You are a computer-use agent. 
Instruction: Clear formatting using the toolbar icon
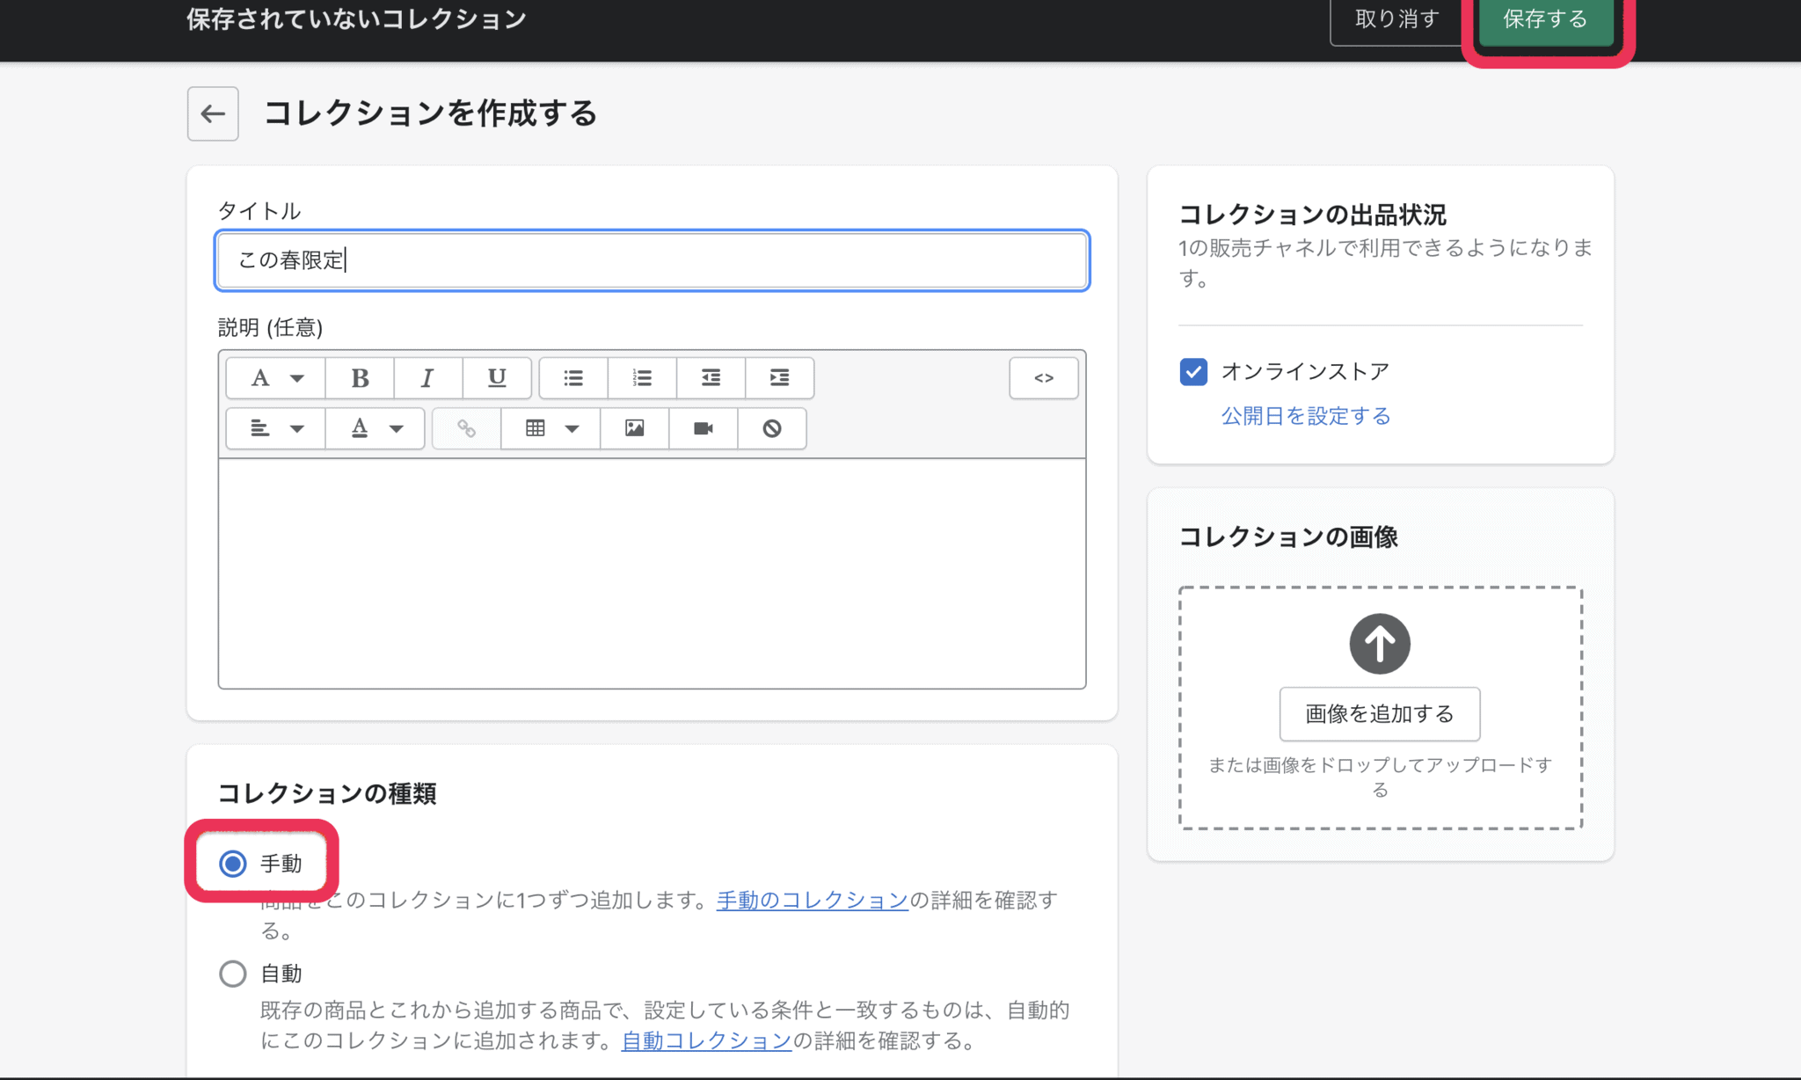click(x=771, y=428)
